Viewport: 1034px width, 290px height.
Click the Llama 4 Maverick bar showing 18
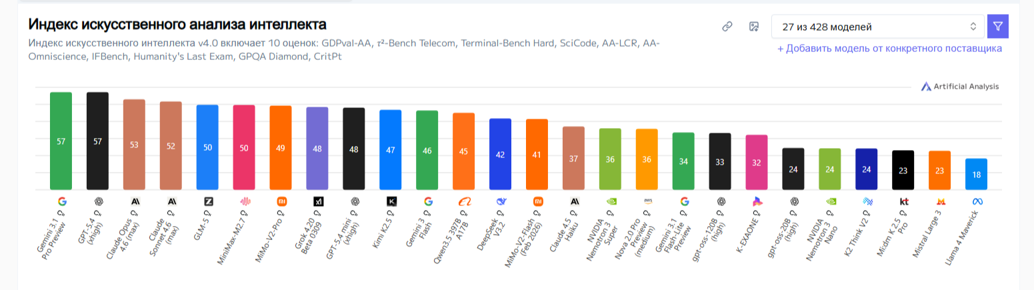pos(977,174)
